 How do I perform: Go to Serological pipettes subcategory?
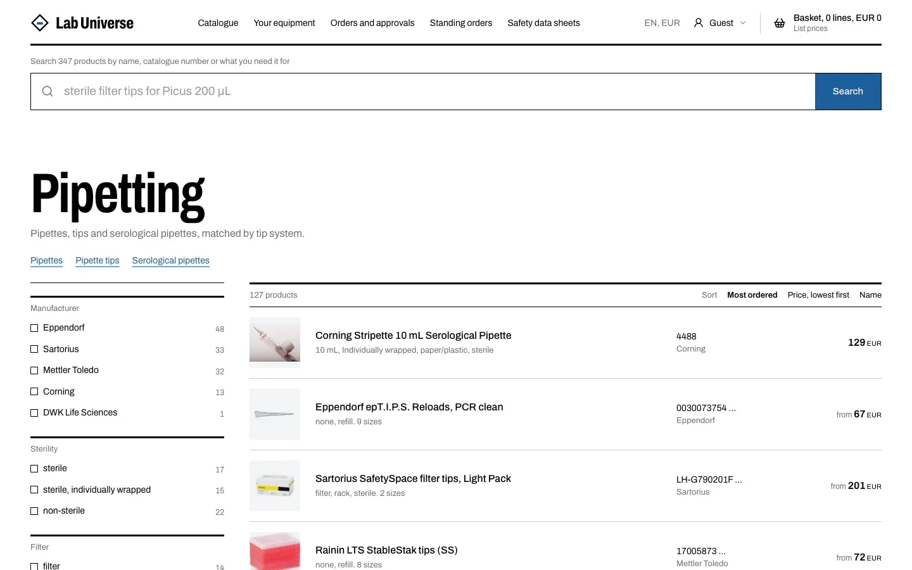[170, 260]
